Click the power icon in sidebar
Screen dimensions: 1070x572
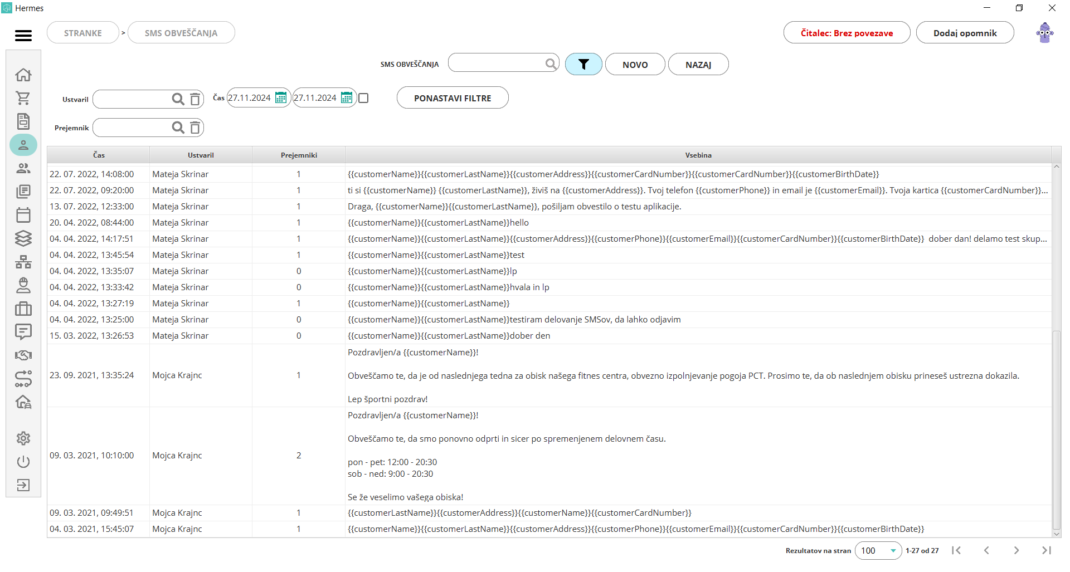[x=23, y=462]
